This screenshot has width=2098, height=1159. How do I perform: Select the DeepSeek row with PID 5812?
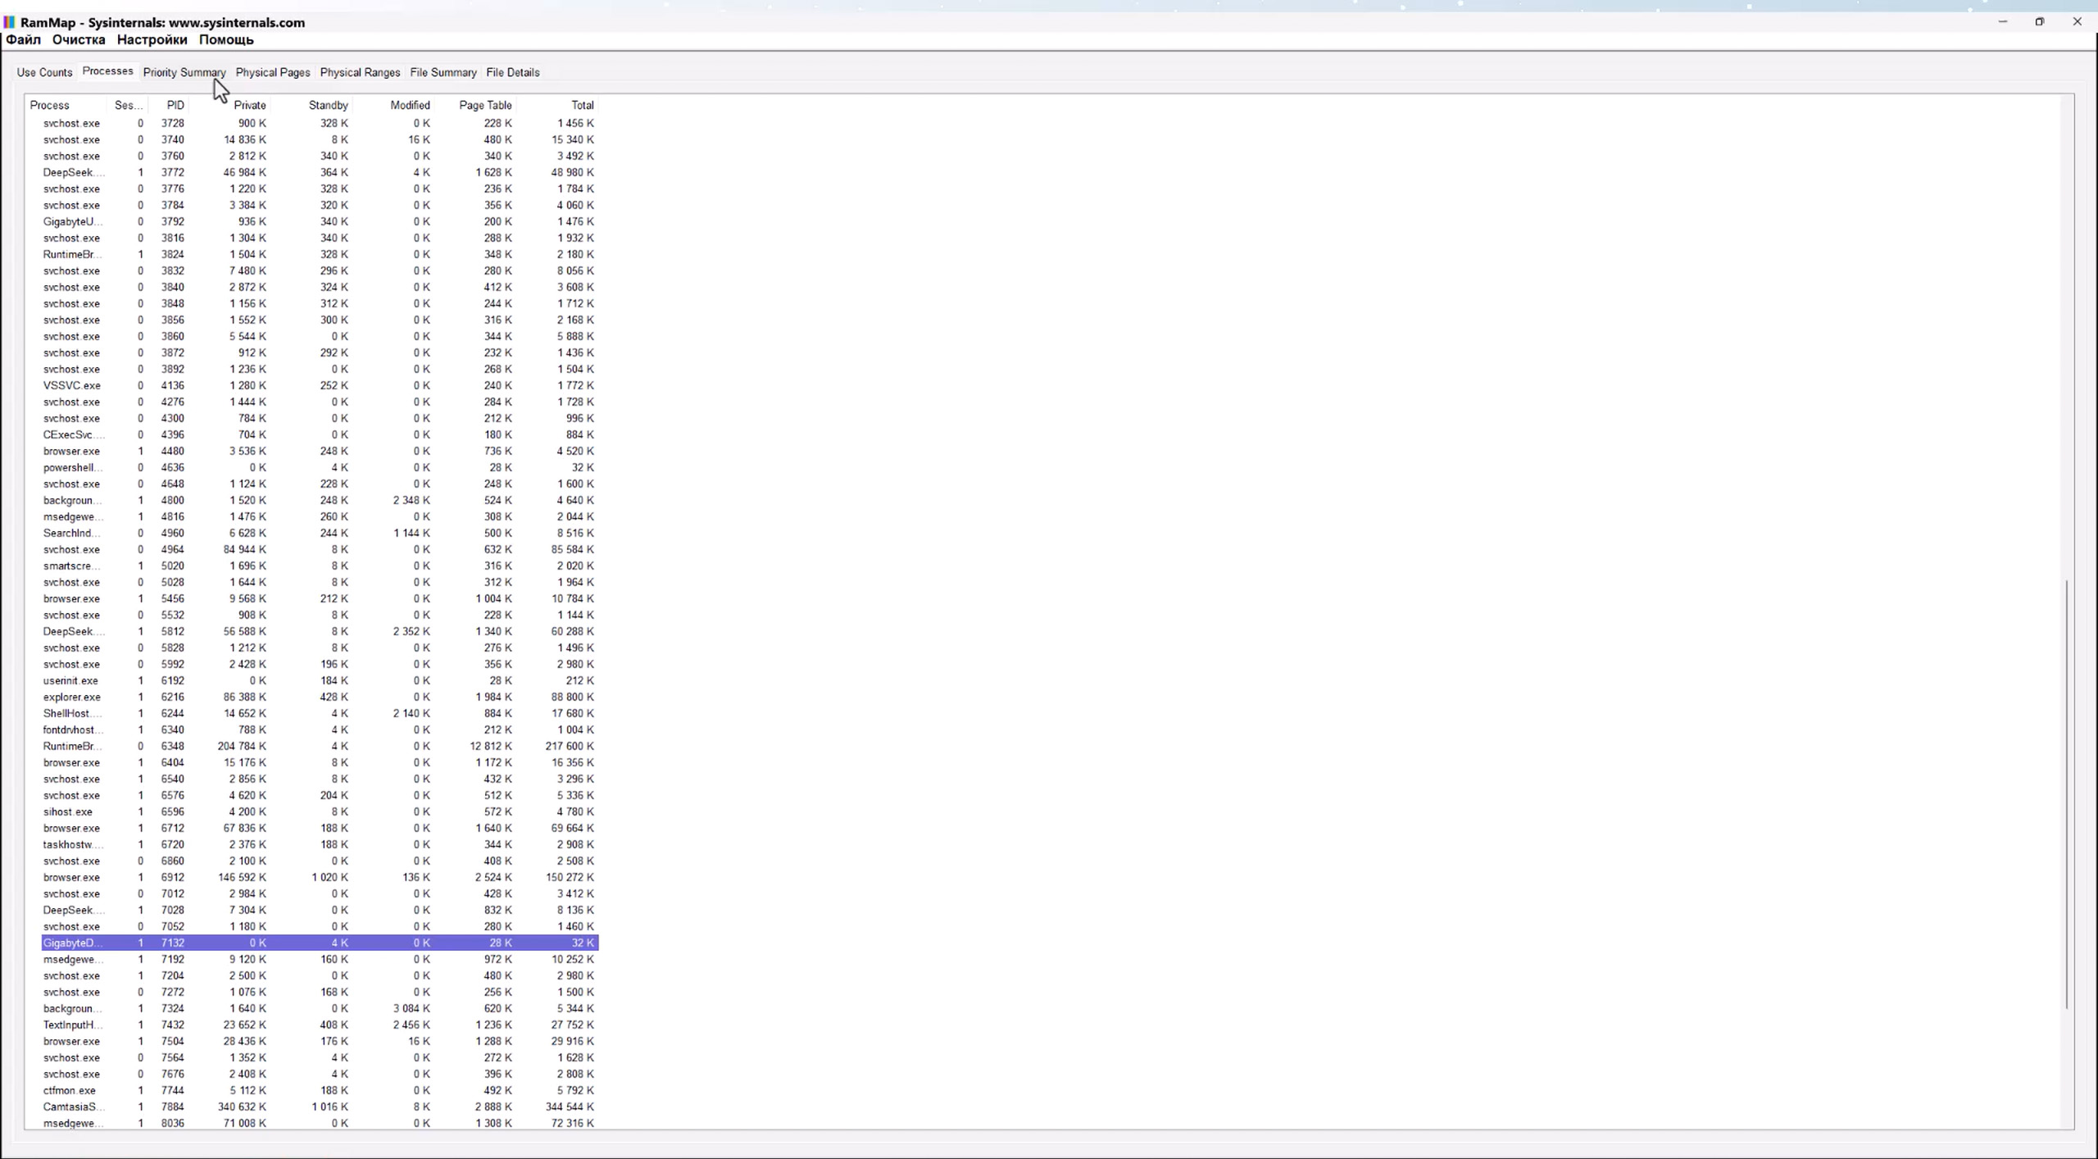tap(320, 631)
